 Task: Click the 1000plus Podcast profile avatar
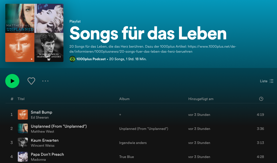pyautogui.click(x=72, y=59)
